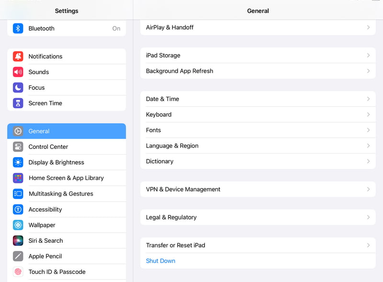Tap the Wallpaper flower icon
Image resolution: width=383 pixels, height=282 pixels.
[x=18, y=225]
